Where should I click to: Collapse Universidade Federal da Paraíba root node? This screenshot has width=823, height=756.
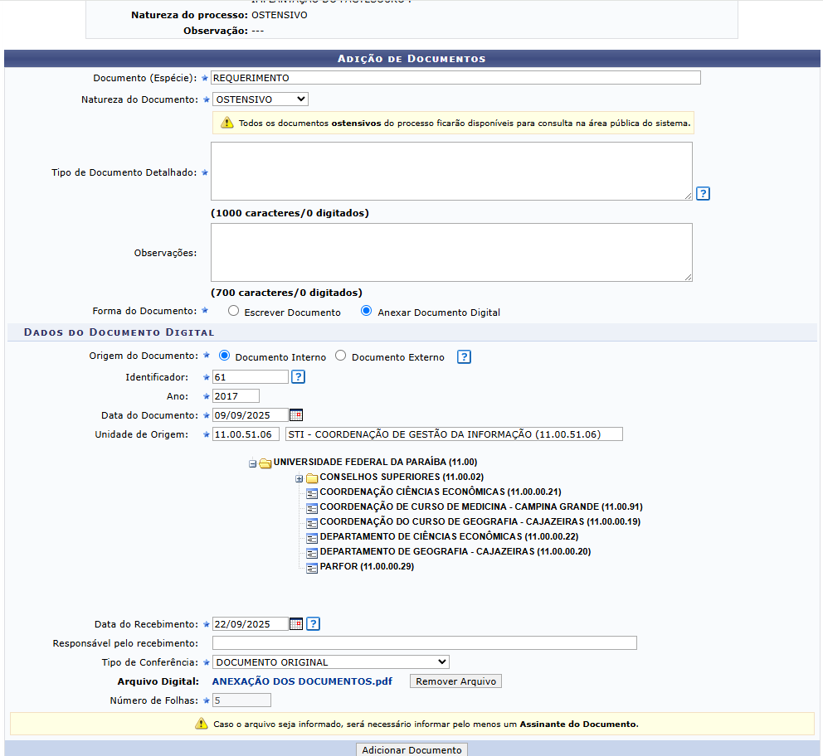(252, 463)
